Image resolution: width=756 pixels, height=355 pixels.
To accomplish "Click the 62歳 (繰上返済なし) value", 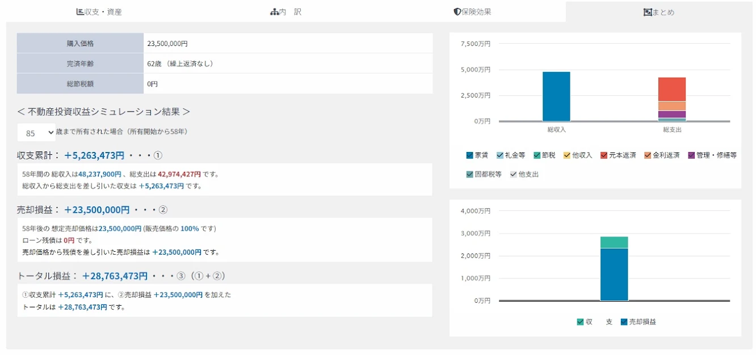I will [x=180, y=64].
